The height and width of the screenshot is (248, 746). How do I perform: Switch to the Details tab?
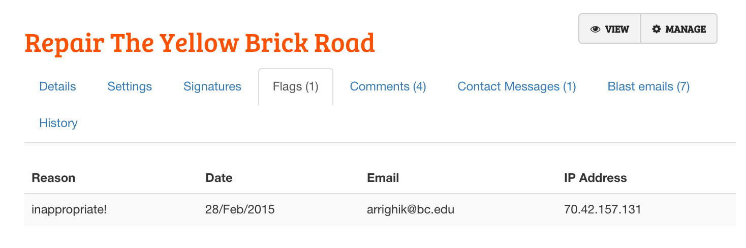pos(57,86)
